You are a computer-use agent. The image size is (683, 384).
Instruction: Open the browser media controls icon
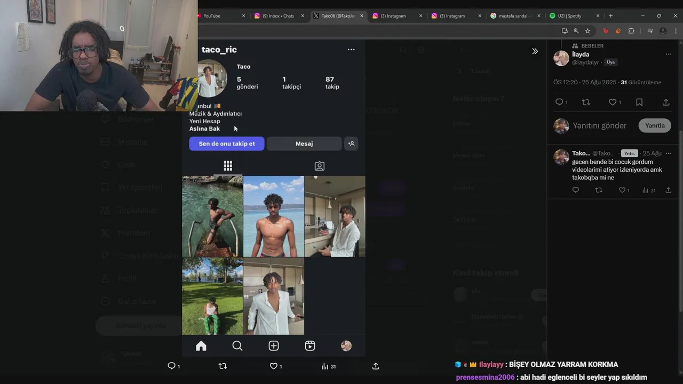tap(650, 31)
